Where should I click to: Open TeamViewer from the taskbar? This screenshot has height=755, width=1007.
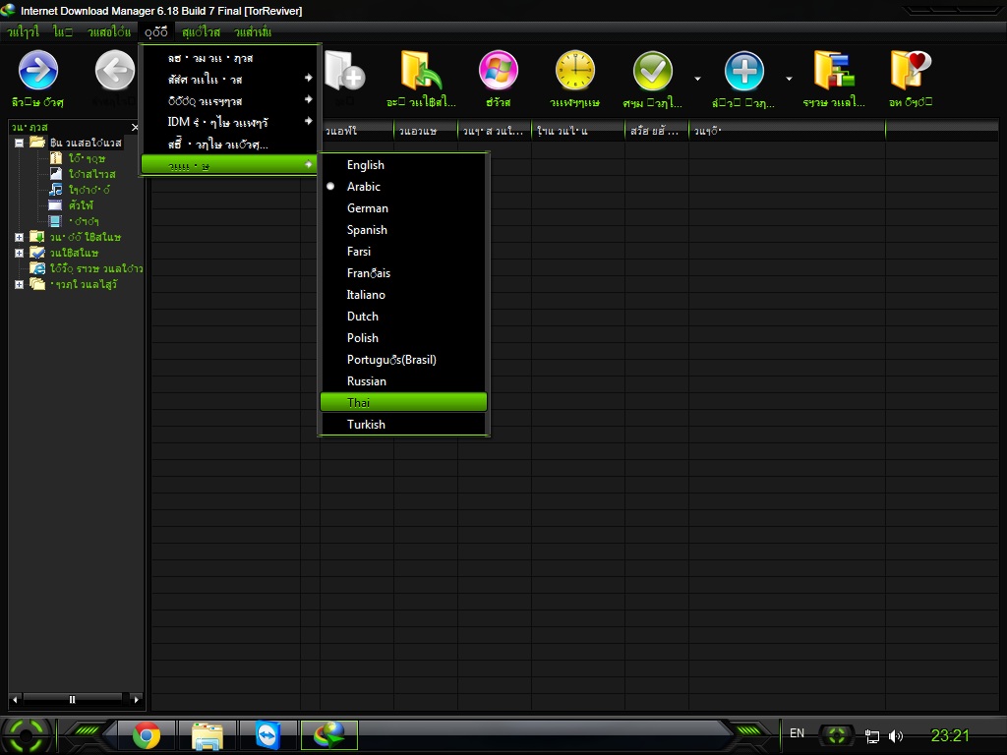(267, 735)
